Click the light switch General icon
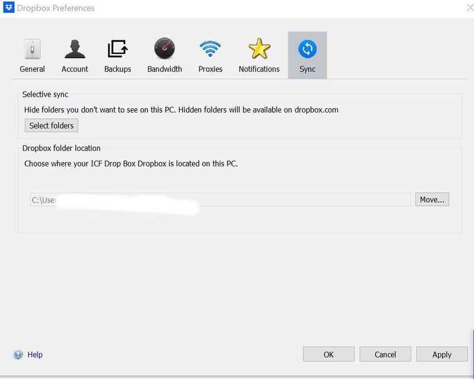The width and height of the screenshot is (474, 379). point(32,49)
